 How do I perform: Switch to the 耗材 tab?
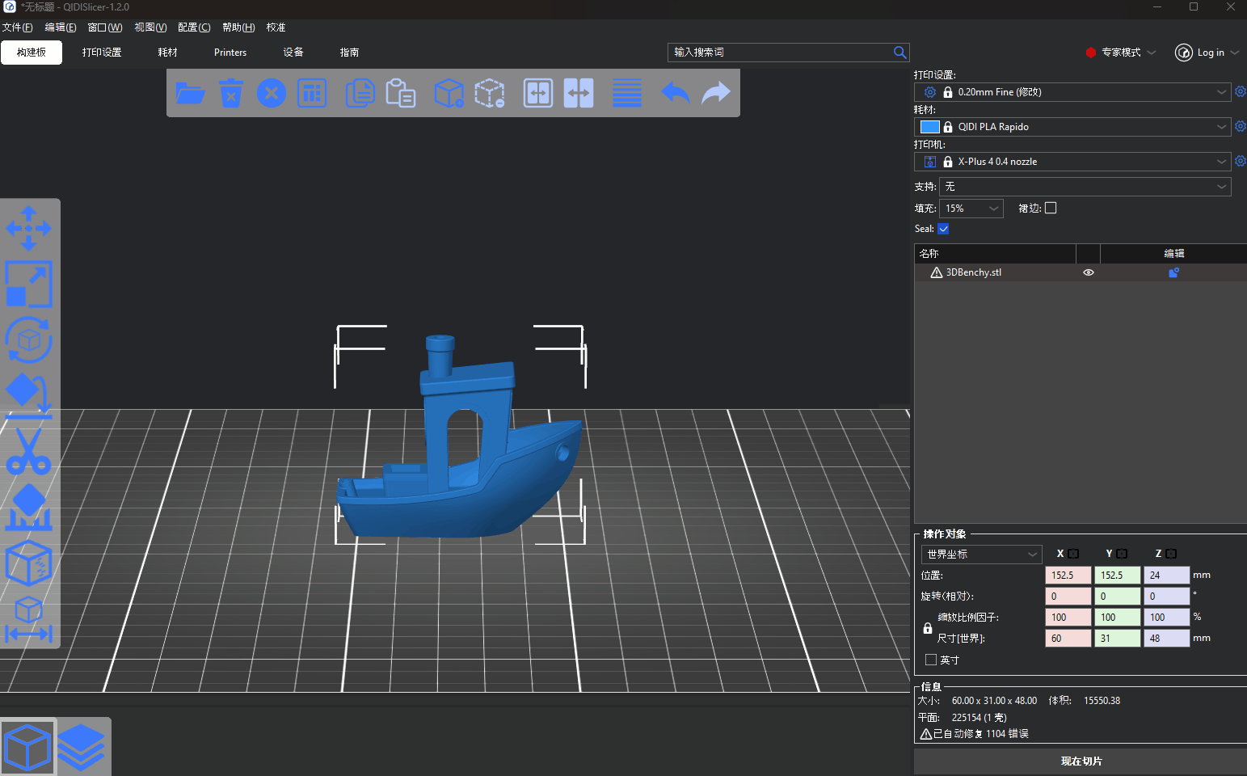pyautogui.click(x=168, y=53)
